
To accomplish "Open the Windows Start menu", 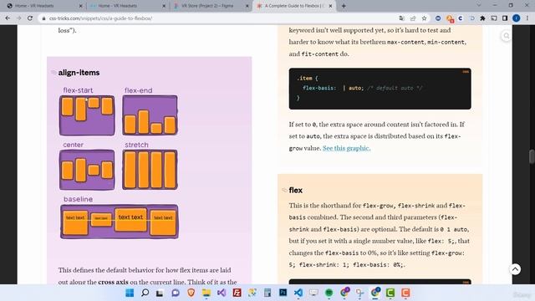I will (x=130, y=293).
